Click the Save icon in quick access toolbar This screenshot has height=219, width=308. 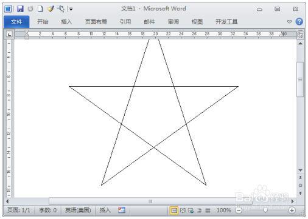[20, 8]
